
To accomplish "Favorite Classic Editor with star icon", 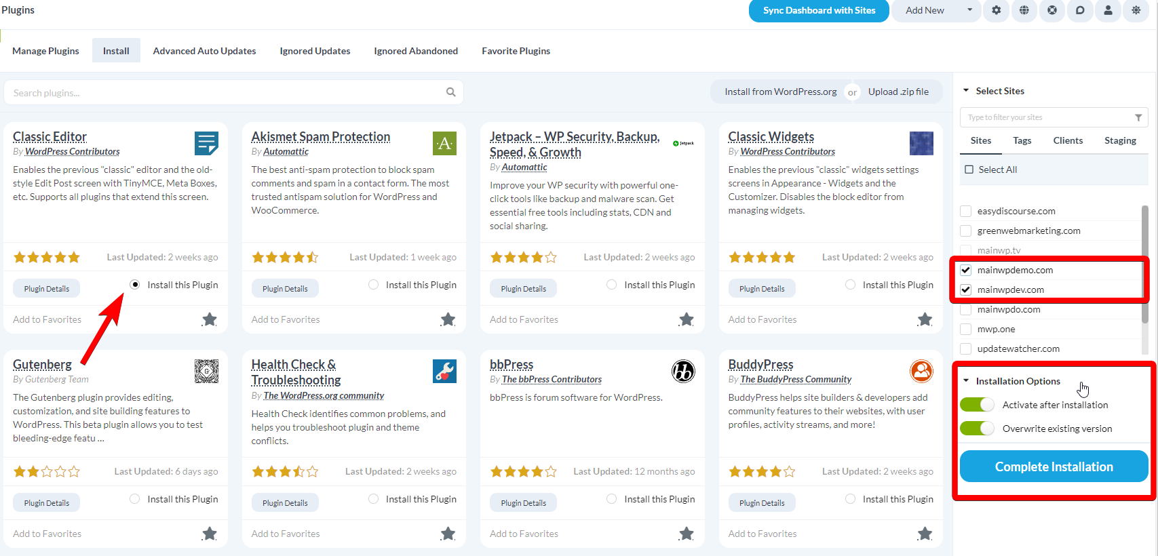I will 210,319.
